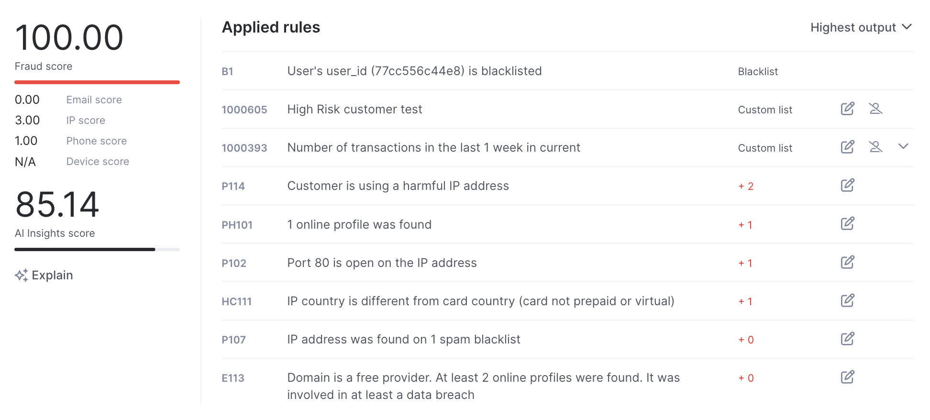Click the Applied rules heading

[271, 27]
